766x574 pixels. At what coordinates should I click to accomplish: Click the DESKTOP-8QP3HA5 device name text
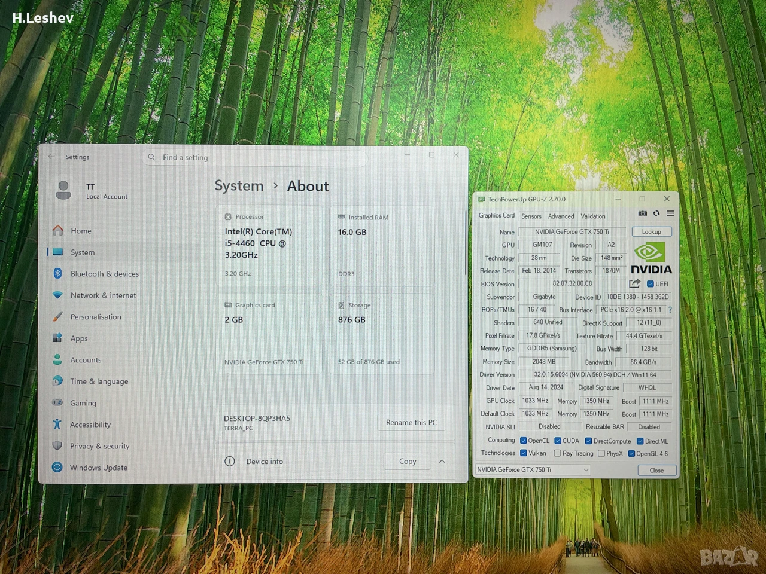click(x=257, y=418)
